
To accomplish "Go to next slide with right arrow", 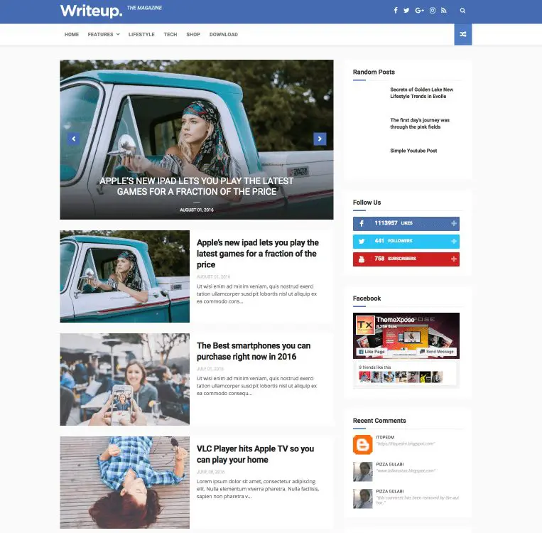I will (x=320, y=139).
